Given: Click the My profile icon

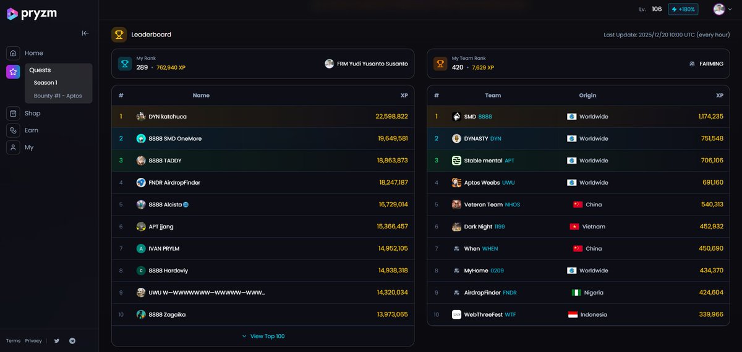Looking at the screenshot, I should 13,148.
